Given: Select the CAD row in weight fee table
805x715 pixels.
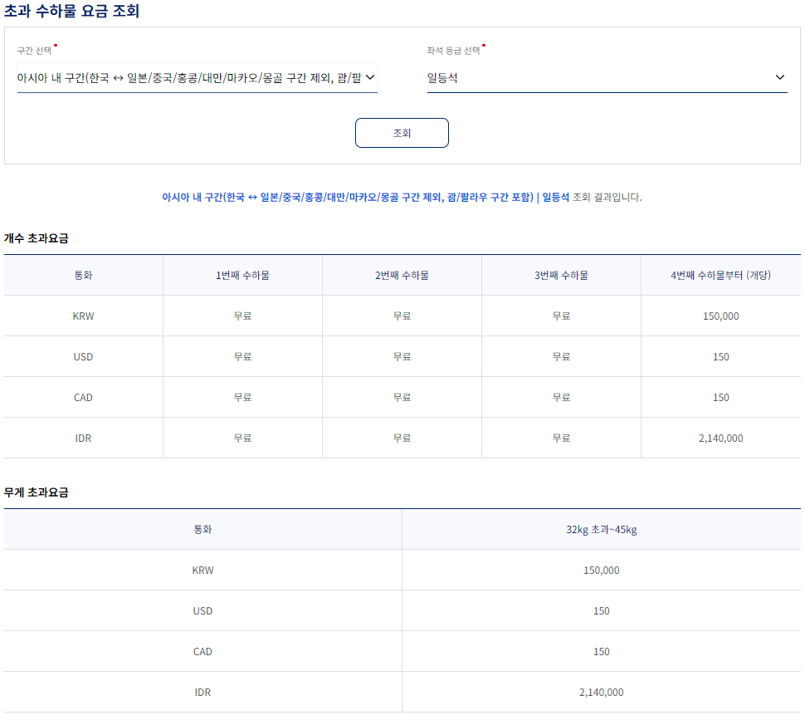Looking at the screenshot, I should (x=203, y=651).
